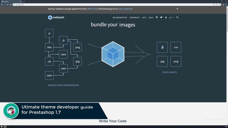The width and height of the screenshot is (228, 128).
Task: Open the CONTRIBUTE menu item
Action: (x=134, y=17)
